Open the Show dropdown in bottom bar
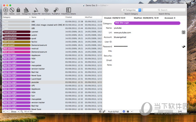The image size is (196, 122). point(15,112)
